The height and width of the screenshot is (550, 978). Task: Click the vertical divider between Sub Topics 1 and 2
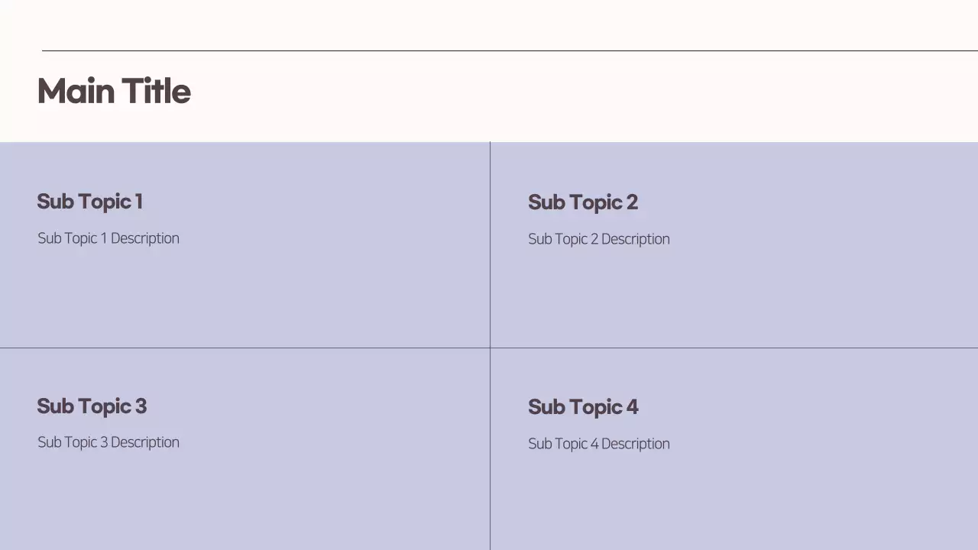[x=490, y=244]
